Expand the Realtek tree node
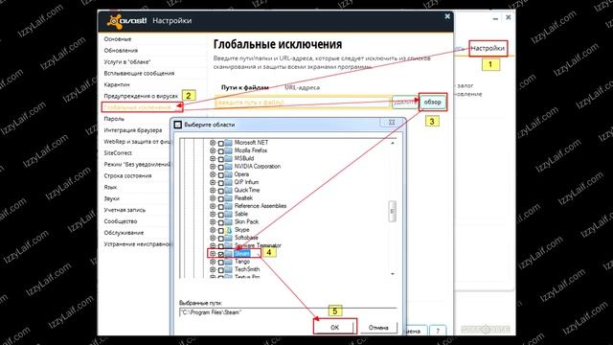This screenshot has width=613, height=345. [213, 198]
